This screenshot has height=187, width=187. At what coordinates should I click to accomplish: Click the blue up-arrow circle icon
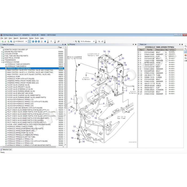coord(33,41)
